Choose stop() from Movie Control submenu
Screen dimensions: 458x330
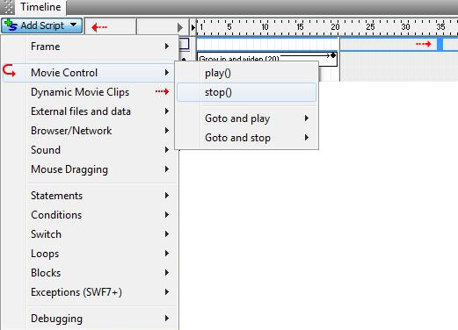pos(246,92)
